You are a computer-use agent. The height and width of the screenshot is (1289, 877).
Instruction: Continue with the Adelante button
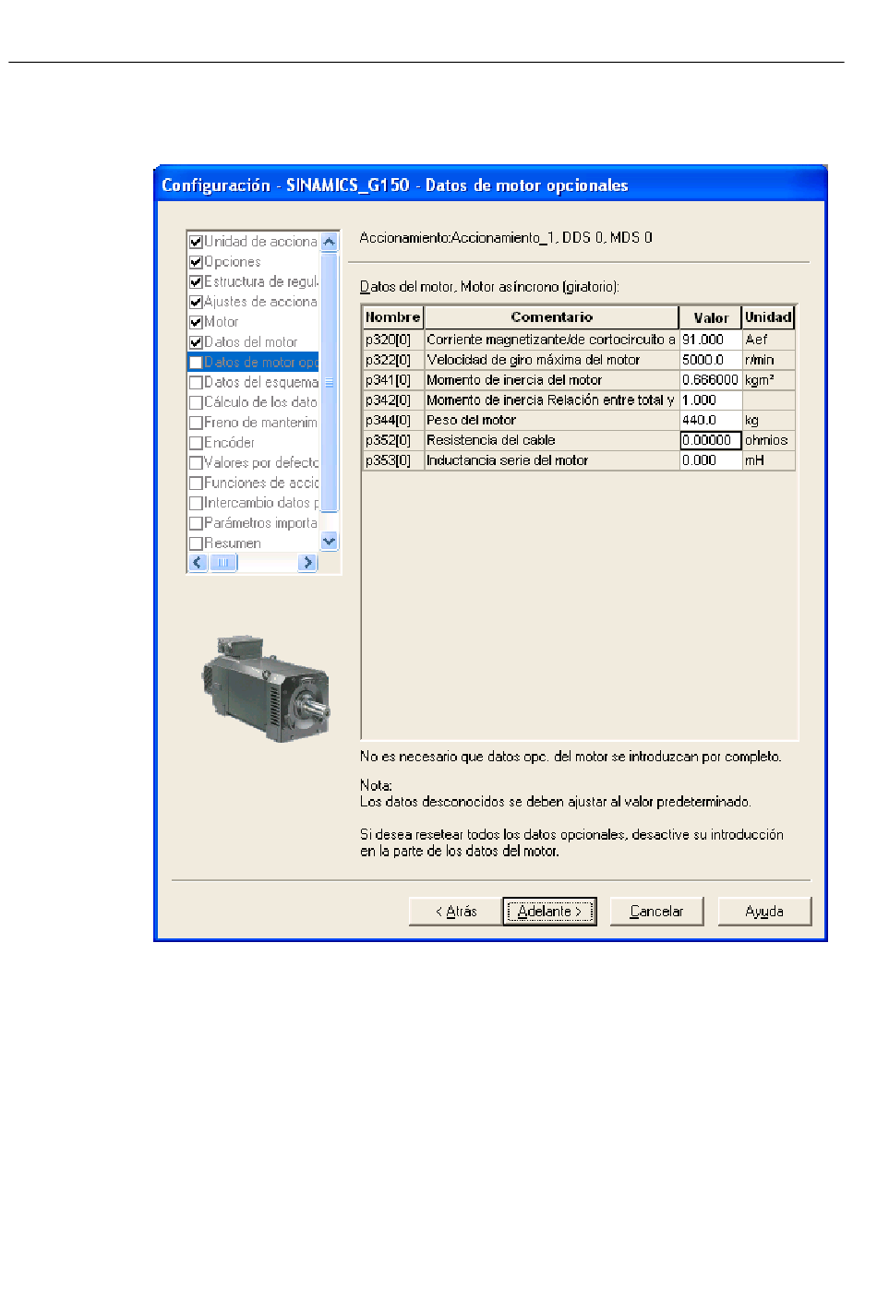[x=549, y=912]
